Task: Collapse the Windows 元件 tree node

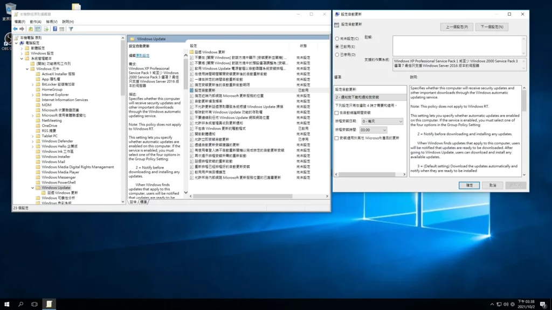Action: tap(27, 69)
